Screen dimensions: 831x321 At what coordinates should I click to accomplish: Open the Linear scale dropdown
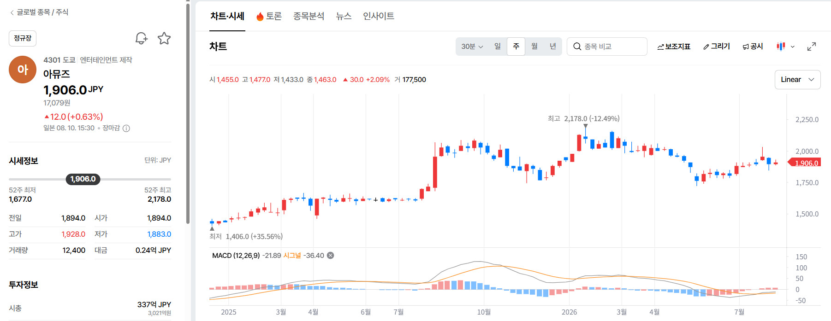[x=797, y=80]
